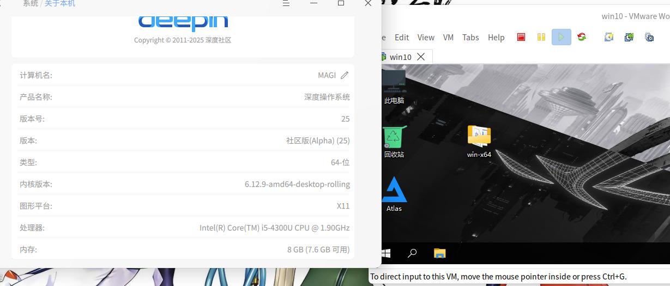
Task: Open the Help menu in VMware
Action: 496,37
